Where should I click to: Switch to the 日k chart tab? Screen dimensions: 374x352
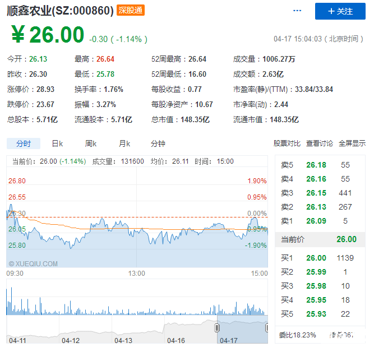coord(57,143)
